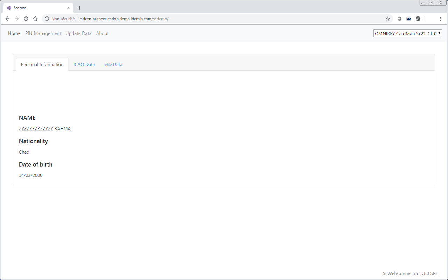The image size is (448, 280).
Task: Open PIN Management page
Action: click(x=43, y=33)
